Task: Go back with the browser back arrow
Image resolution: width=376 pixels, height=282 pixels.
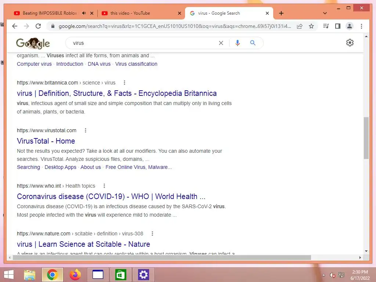Action: [15, 26]
